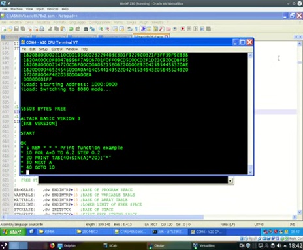
Task: Click the Playback macro icon
Action: (x=195, y=29)
